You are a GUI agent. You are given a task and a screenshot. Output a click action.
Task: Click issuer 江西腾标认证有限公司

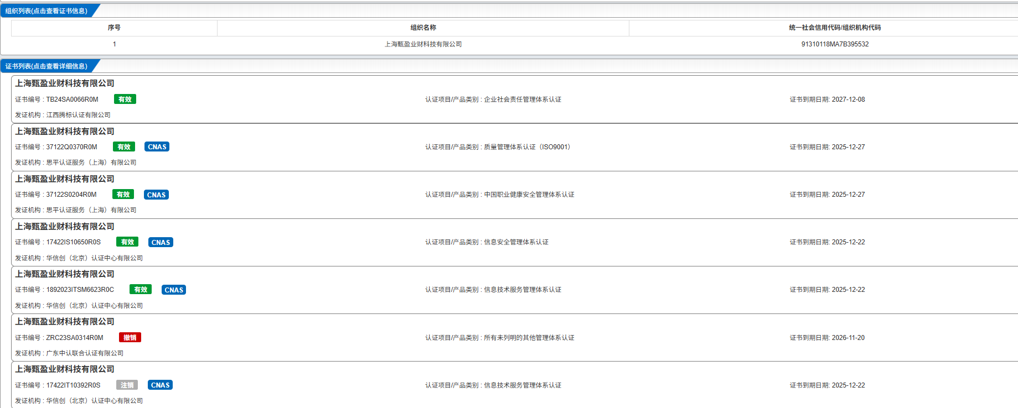[x=78, y=115]
